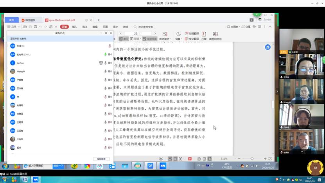The height and width of the screenshot is (183, 325).
Task: Click the eye protection mode icon in status bar
Action: point(161,159)
